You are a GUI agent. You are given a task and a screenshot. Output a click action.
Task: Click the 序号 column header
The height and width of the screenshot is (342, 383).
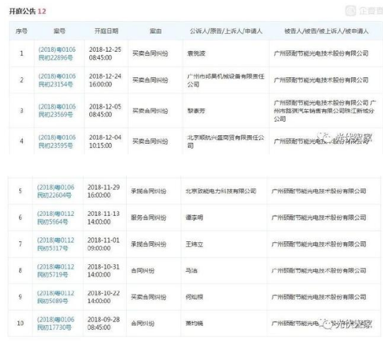tap(21, 31)
